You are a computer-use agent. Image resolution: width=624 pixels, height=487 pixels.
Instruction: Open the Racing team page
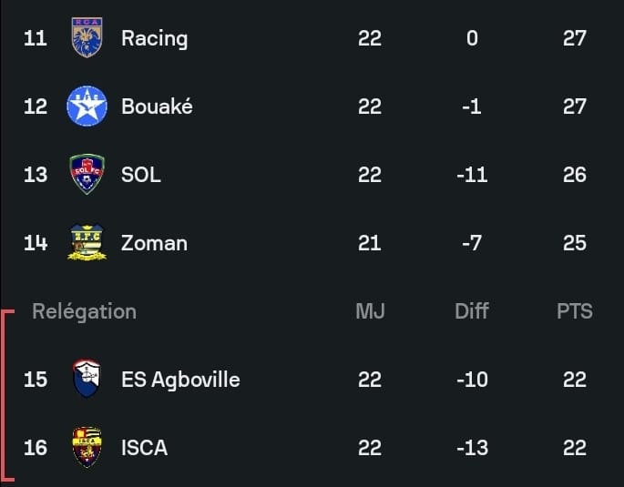click(154, 38)
